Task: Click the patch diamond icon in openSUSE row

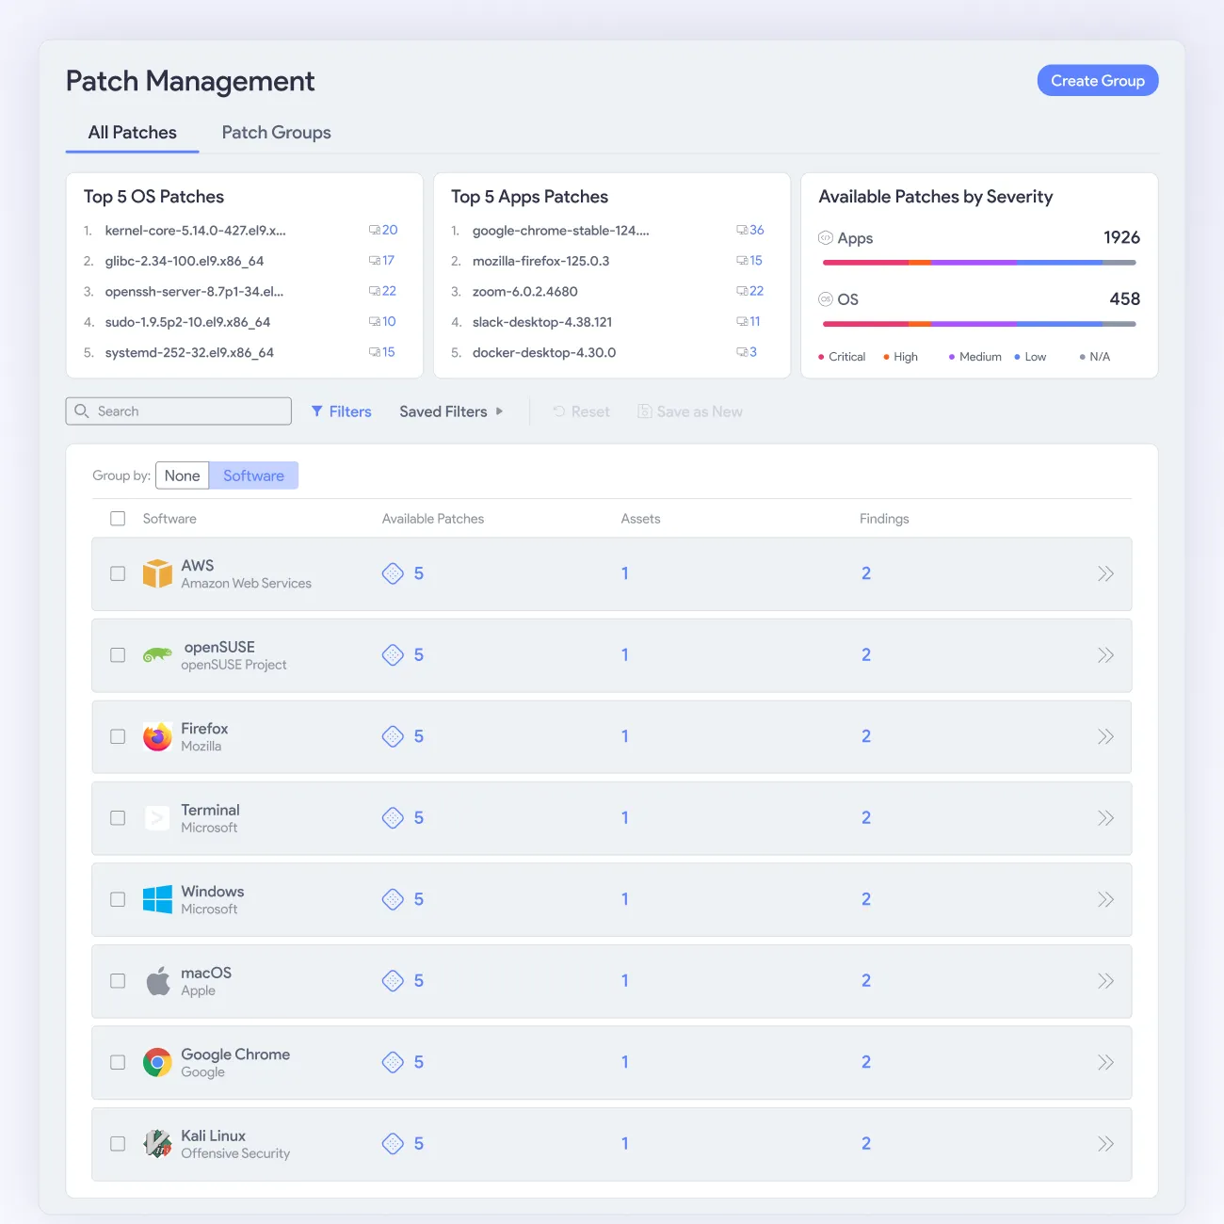Action: click(393, 655)
